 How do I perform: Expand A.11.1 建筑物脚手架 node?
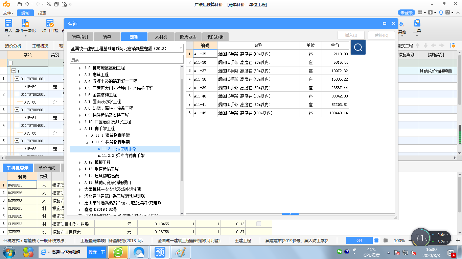tap(87, 135)
